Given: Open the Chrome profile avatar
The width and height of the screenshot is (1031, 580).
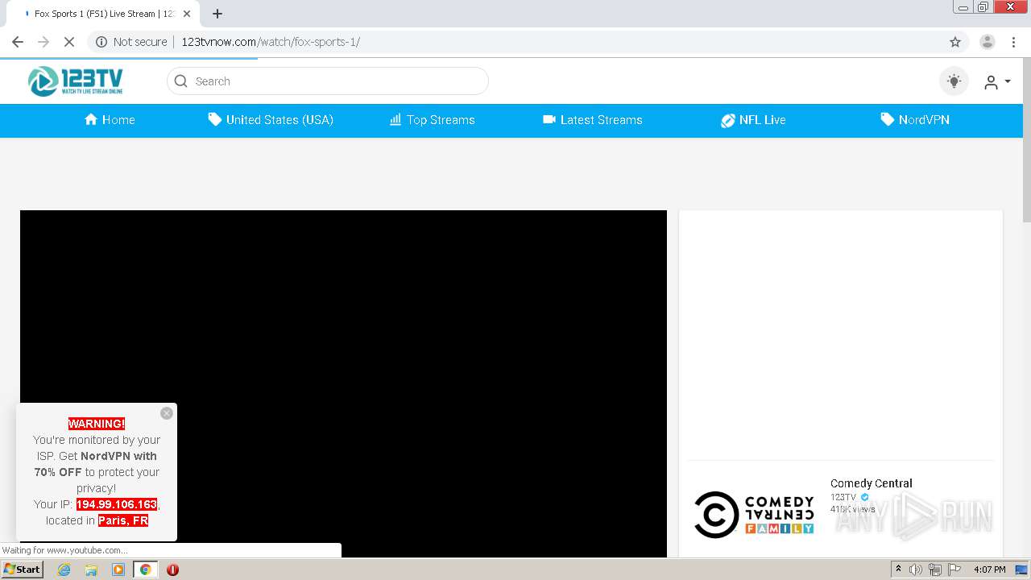Looking at the screenshot, I should click(x=988, y=42).
